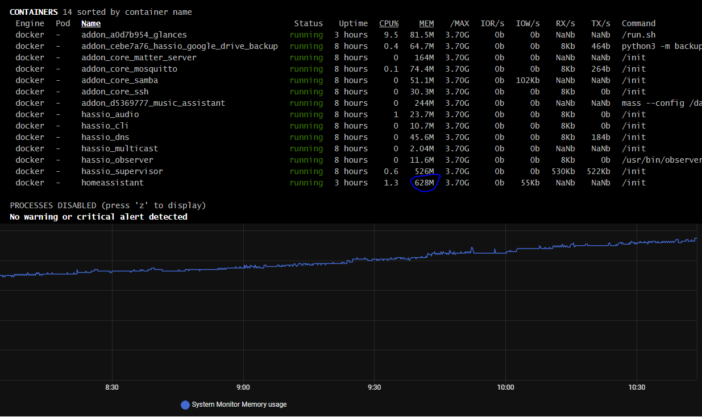This screenshot has height=417, width=702.
Task: Sort containers by MEM column header
Action: coord(426,23)
